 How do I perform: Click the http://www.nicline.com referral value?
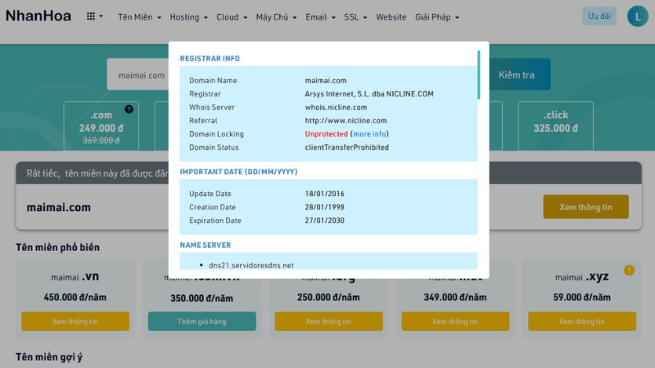pyautogui.click(x=346, y=120)
